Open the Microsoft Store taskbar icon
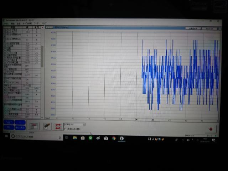This screenshot has width=228, height=171. [x=83, y=138]
